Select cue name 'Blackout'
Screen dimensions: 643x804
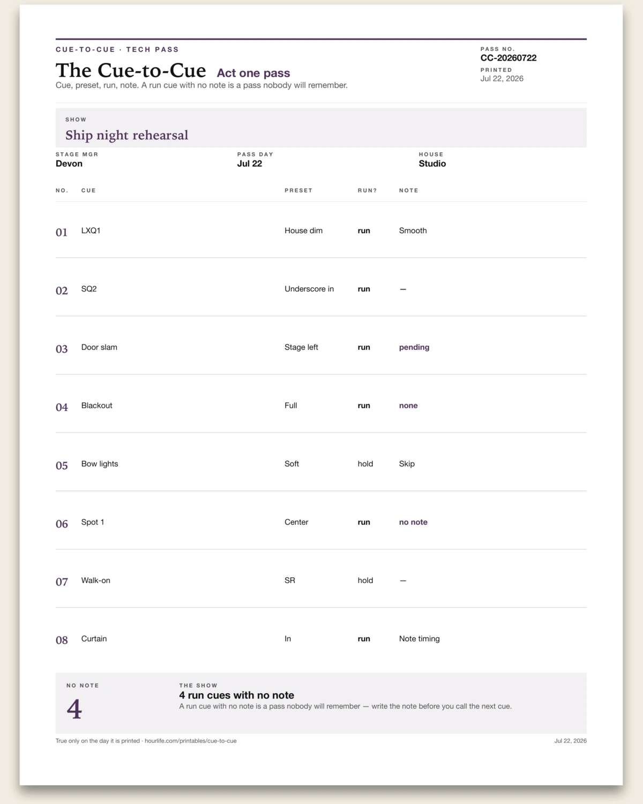pyautogui.click(x=97, y=406)
